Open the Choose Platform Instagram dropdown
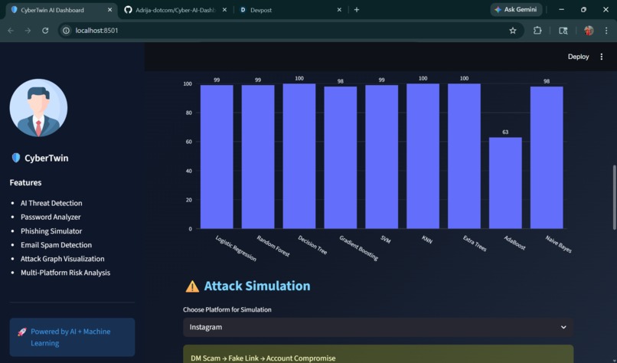This screenshot has height=363, width=617. point(377,327)
